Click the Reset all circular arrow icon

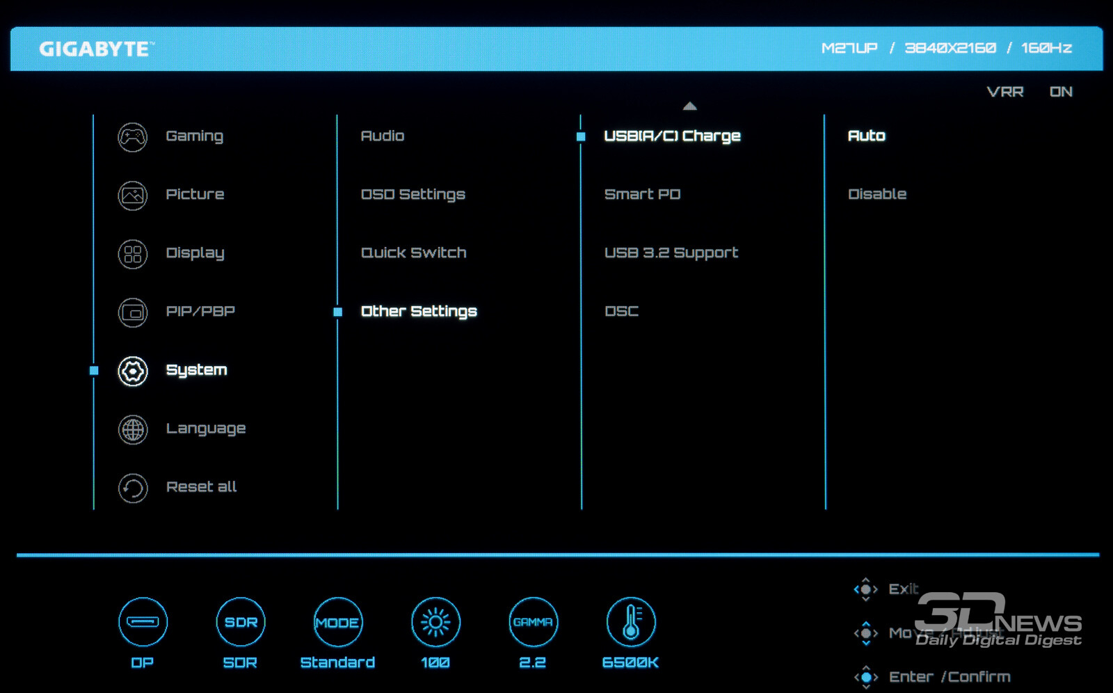(132, 488)
